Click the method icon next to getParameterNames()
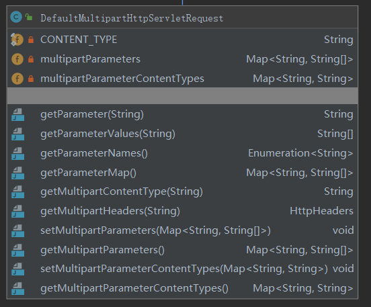This screenshot has height=307, width=371. [x=18, y=153]
